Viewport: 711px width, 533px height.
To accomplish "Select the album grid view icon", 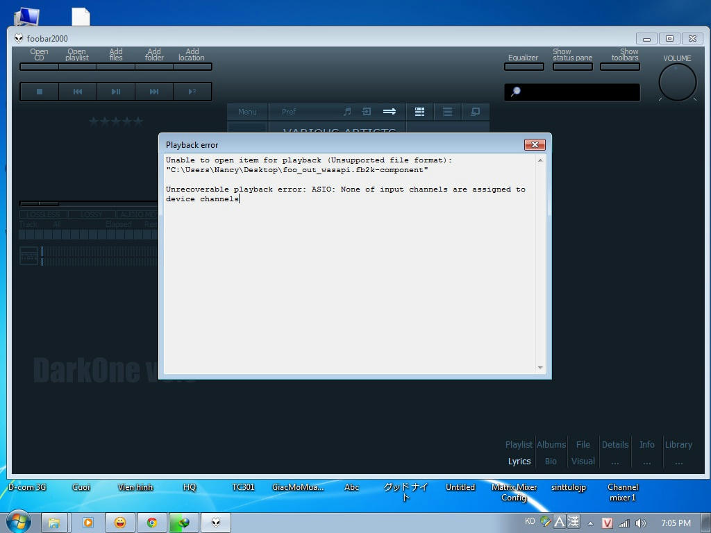I will click(420, 112).
